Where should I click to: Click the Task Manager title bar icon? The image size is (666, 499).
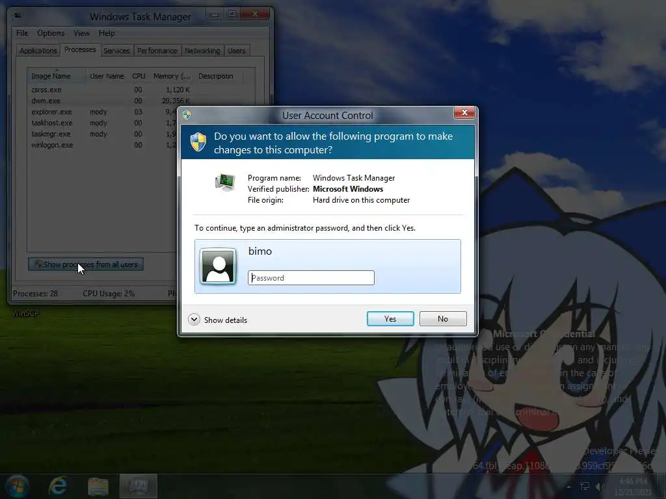pyautogui.click(x=18, y=16)
